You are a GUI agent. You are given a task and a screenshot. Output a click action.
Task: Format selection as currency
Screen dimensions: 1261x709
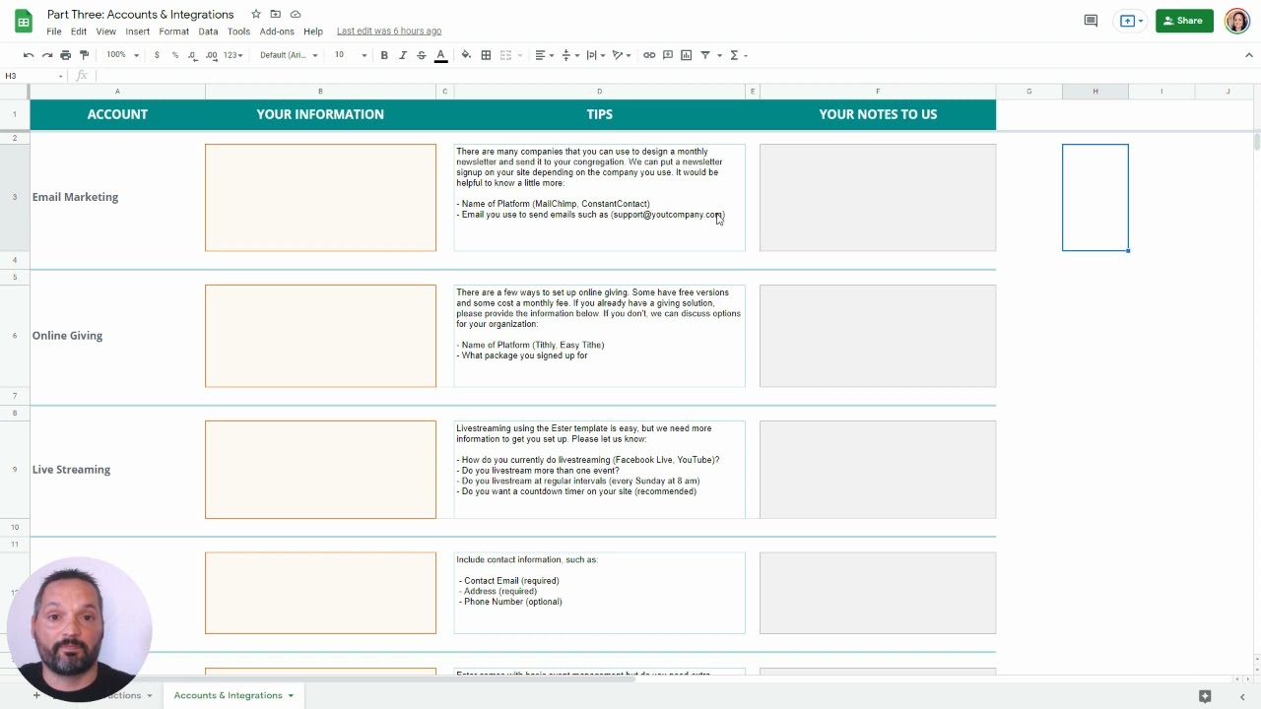coord(157,55)
